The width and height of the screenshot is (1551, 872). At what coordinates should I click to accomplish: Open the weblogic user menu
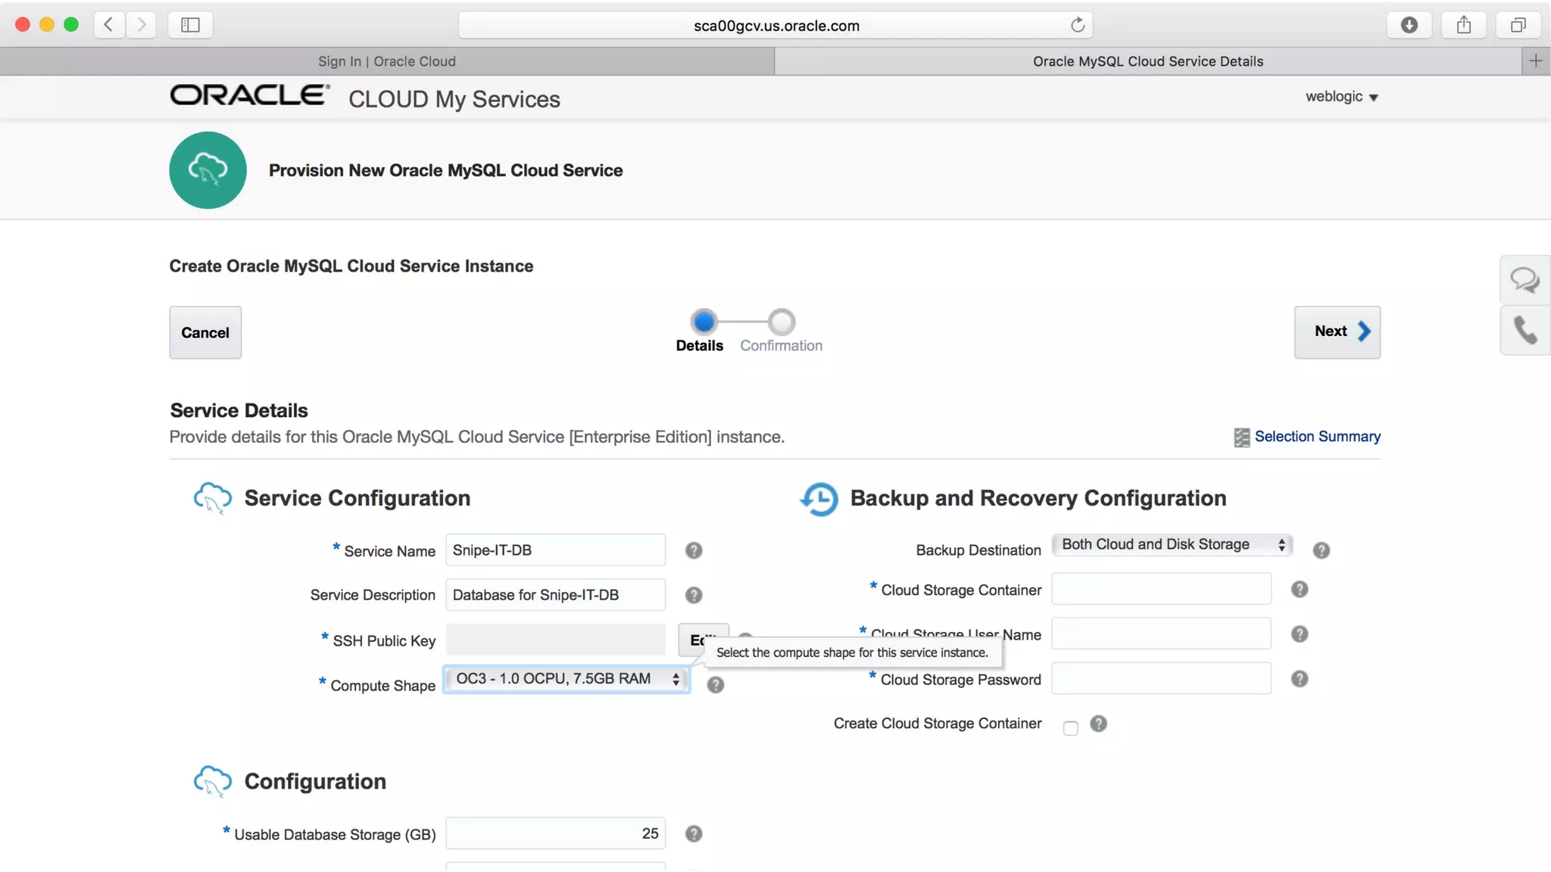[x=1340, y=97]
